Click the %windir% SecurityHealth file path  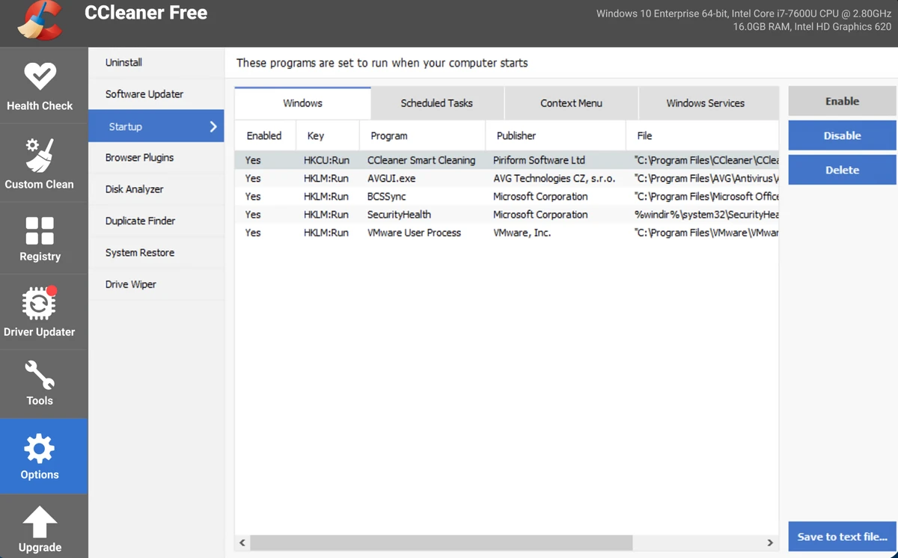tap(706, 214)
